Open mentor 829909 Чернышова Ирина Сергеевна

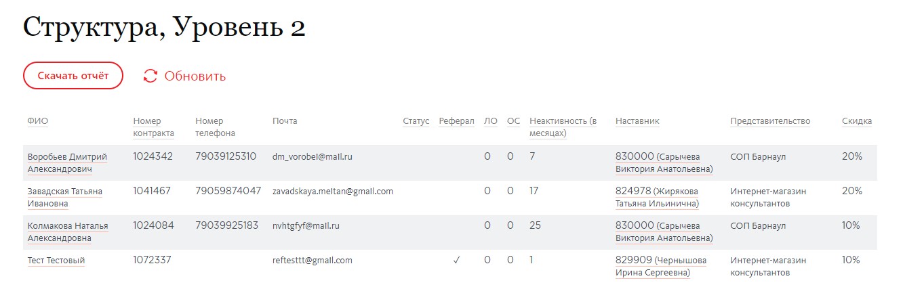660,266
